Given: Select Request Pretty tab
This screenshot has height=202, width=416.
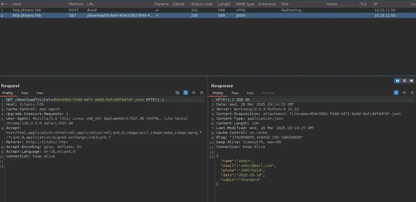Looking at the screenshot, I should coord(8,93).
